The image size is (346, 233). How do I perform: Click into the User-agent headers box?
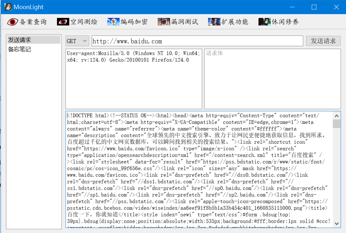134,79
